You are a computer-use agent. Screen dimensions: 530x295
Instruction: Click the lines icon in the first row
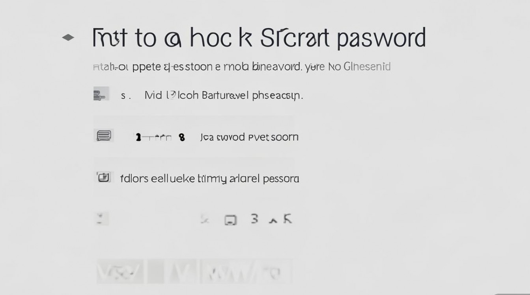[100, 95]
